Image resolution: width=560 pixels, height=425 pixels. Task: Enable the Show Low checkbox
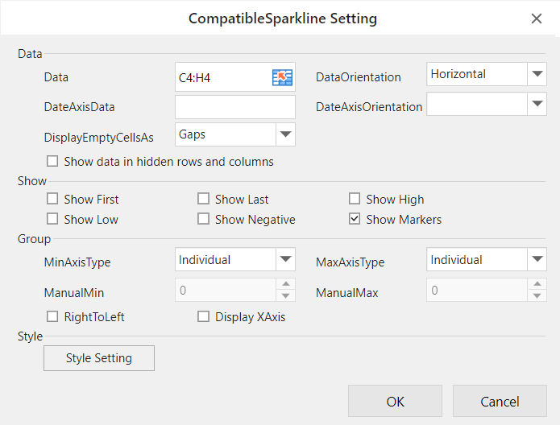[x=52, y=220]
